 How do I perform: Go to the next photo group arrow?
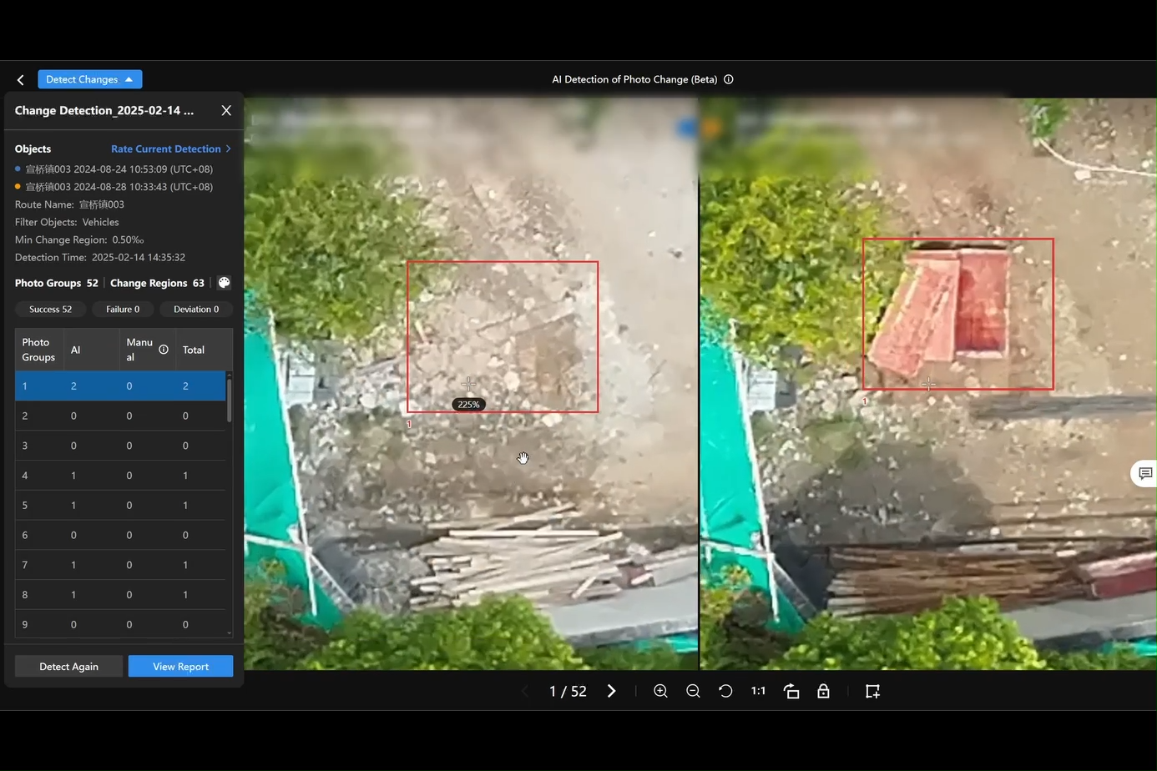point(612,691)
